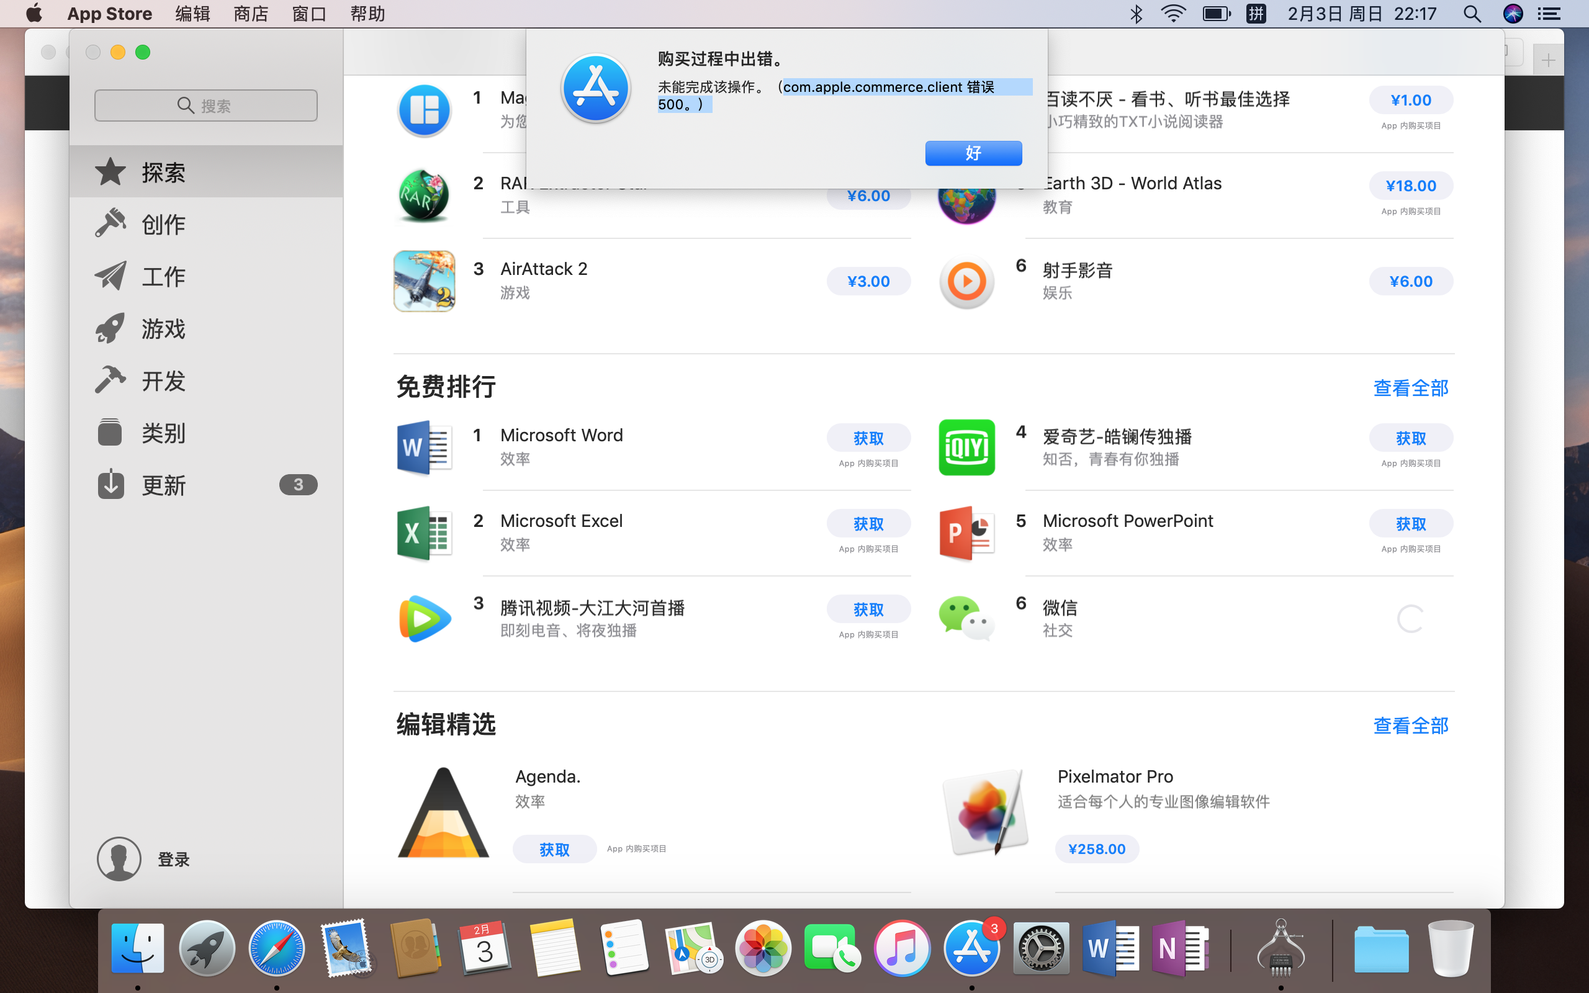
Task: Open the Tencent Video app icon
Action: point(424,619)
